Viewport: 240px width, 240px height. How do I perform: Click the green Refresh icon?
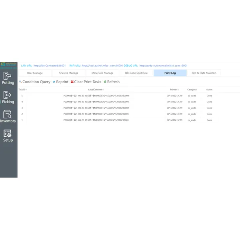pos(105,82)
